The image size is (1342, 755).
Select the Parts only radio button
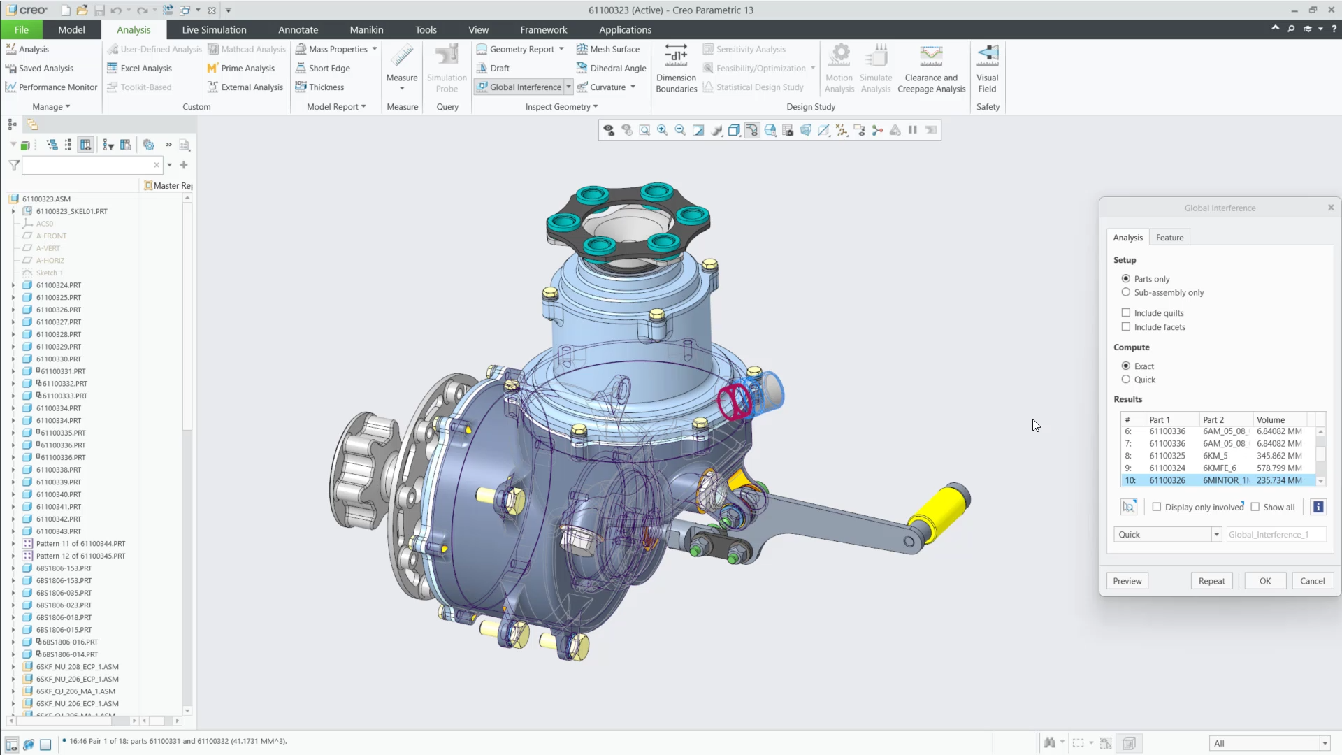pos(1125,278)
